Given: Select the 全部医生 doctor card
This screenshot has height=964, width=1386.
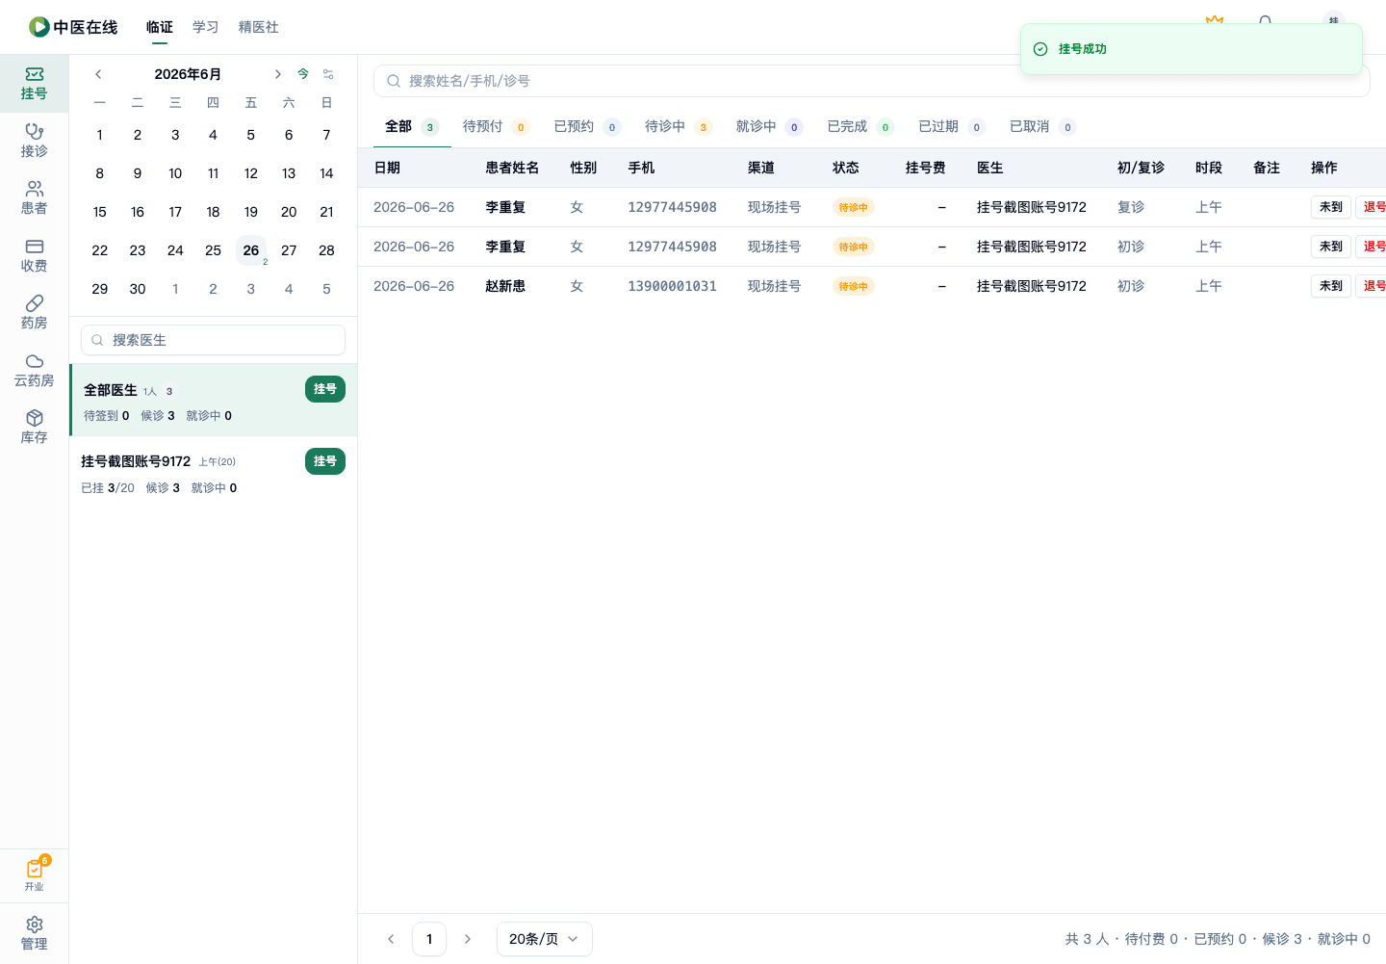Looking at the screenshot, I should click(x=214, y=401).
